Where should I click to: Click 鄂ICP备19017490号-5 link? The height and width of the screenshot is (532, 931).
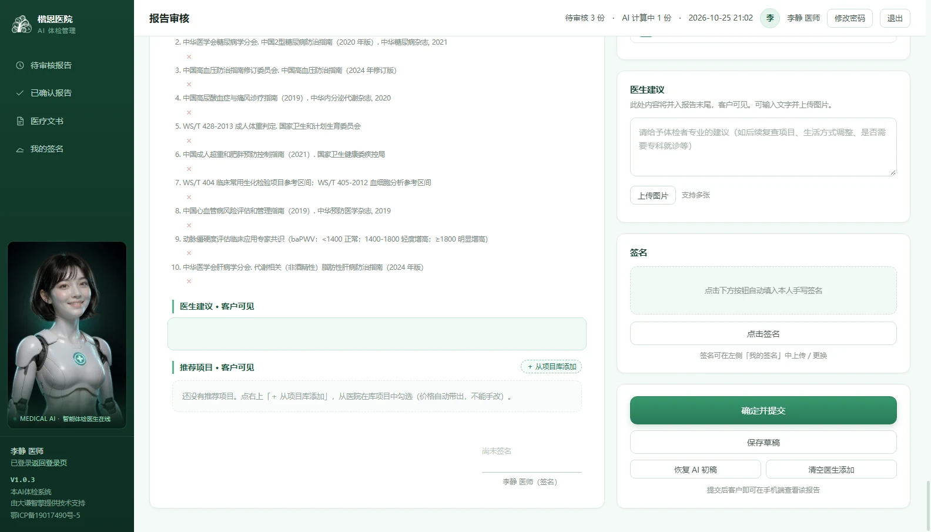coord(45,516)
